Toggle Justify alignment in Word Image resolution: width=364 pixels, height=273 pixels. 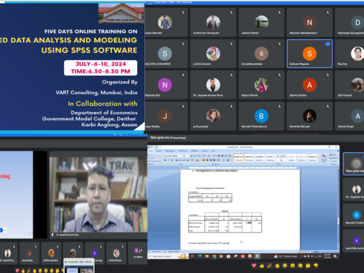pos(214,160)
